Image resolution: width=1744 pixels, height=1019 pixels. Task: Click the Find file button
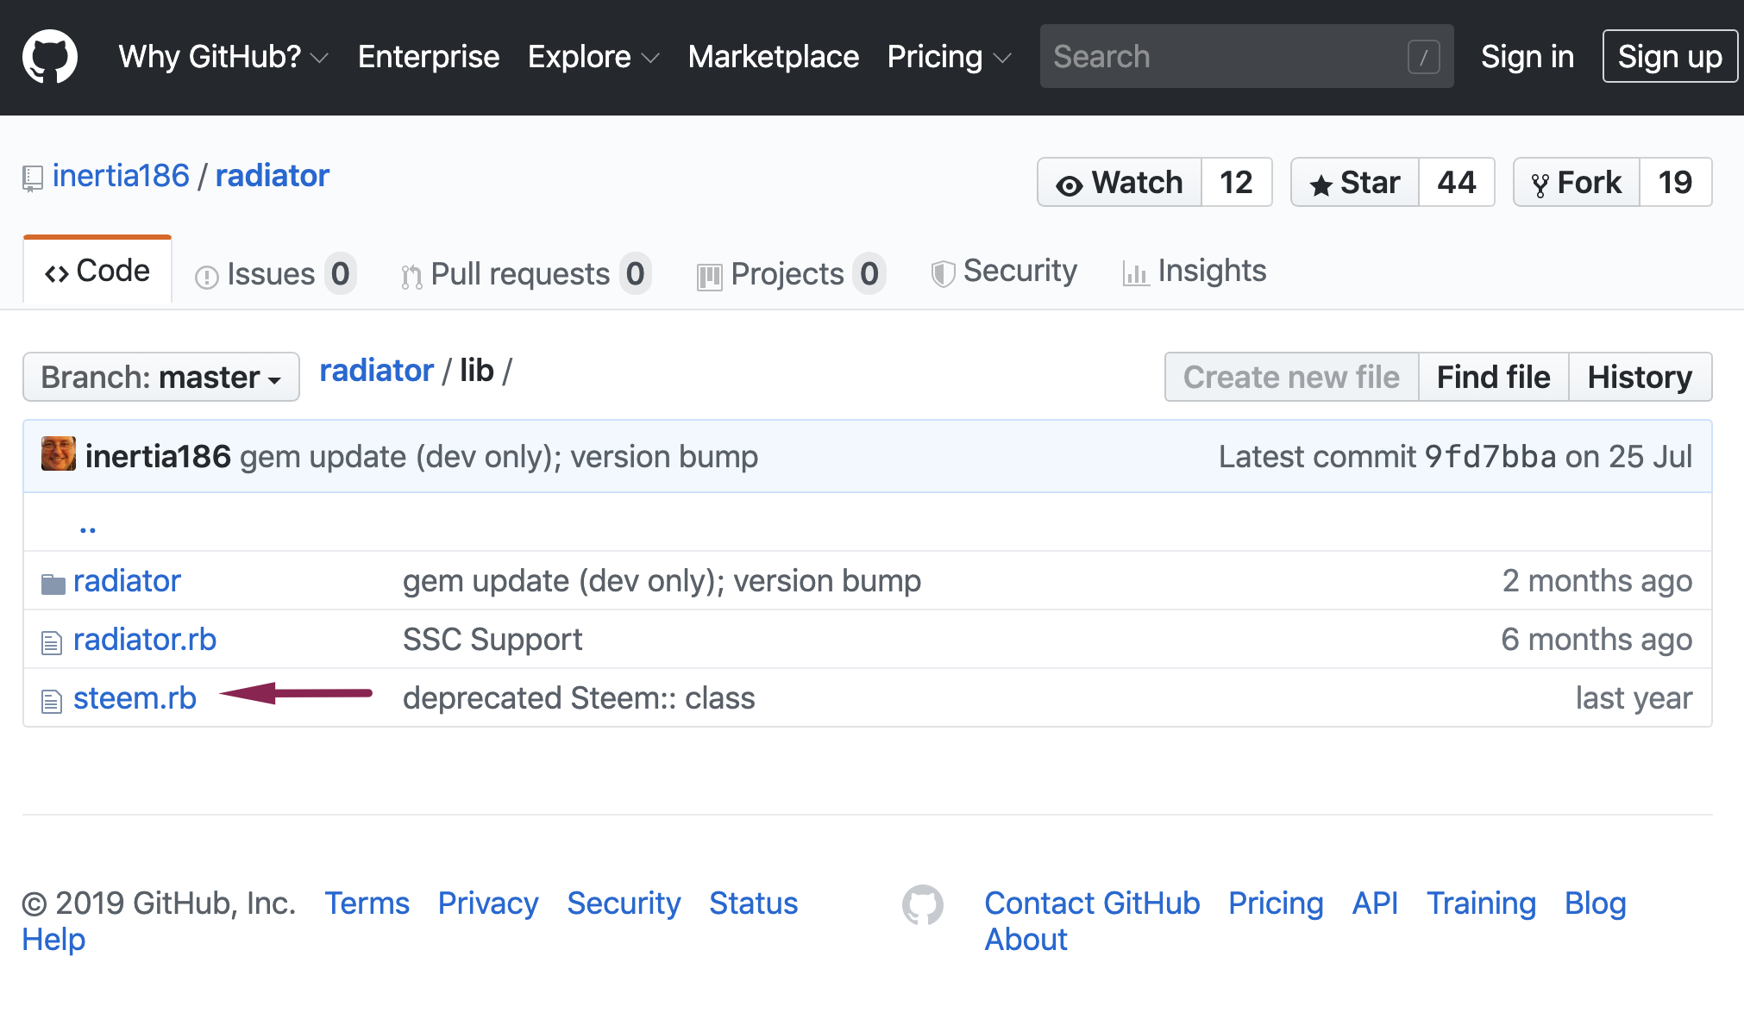1493,377
